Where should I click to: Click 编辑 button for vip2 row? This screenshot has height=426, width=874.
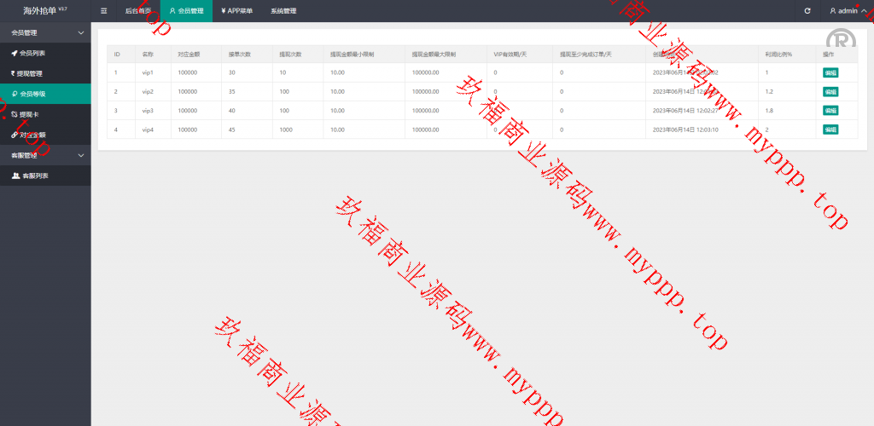click(830, 91)
